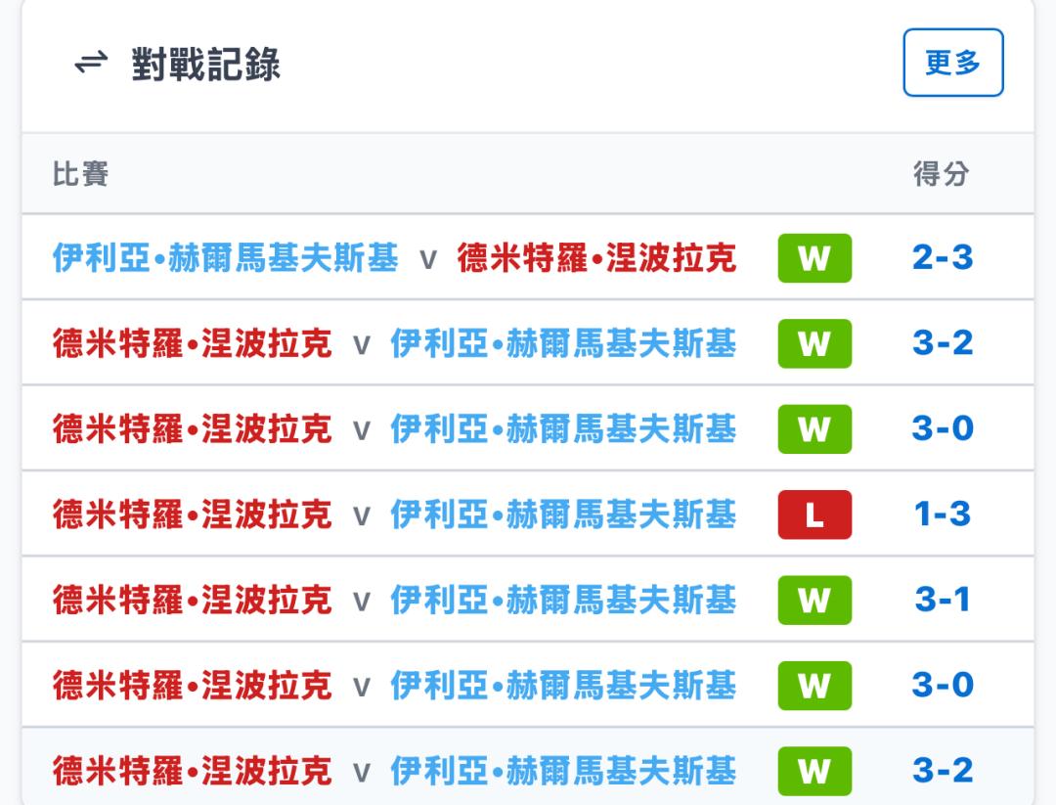Click the W badge next to score 3-1
Image resolution: width=1056 pixels, height=805 pixels.
(x=814, y=601)
